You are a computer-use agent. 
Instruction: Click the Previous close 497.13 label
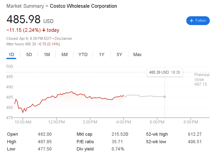point(202,79)
